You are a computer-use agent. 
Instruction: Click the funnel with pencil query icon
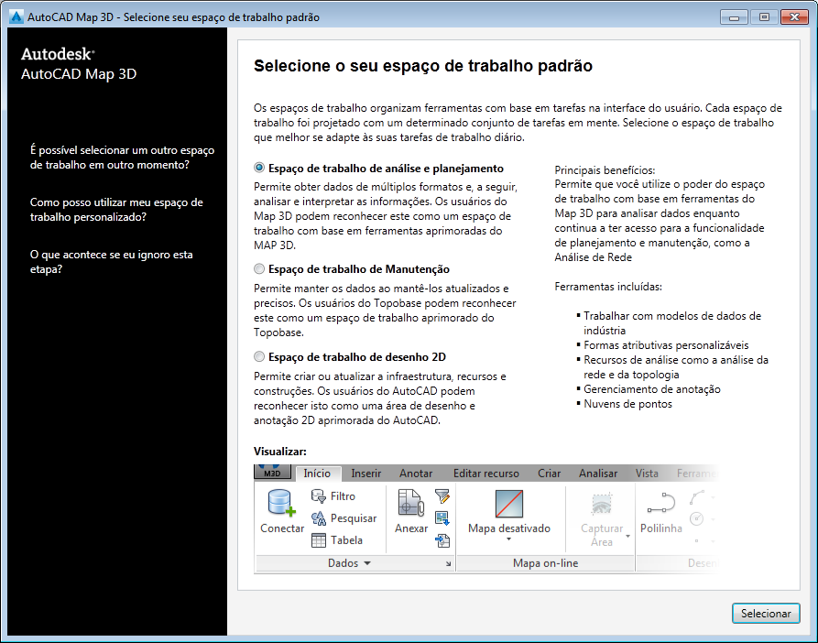pyautogui.click(x=442, y=496)
